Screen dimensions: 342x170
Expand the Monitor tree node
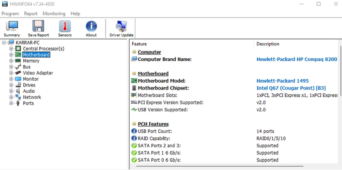tap(11, 79)
